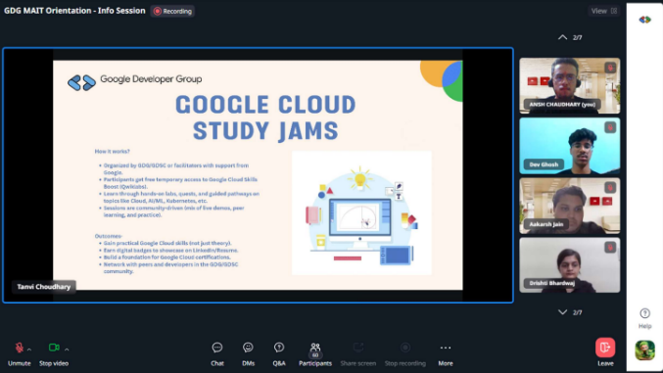Go to previous page of participant videos

pos(562,37)
